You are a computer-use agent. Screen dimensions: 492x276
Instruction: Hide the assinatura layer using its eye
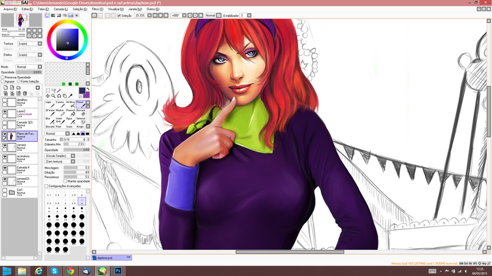[x=5, y=156]
